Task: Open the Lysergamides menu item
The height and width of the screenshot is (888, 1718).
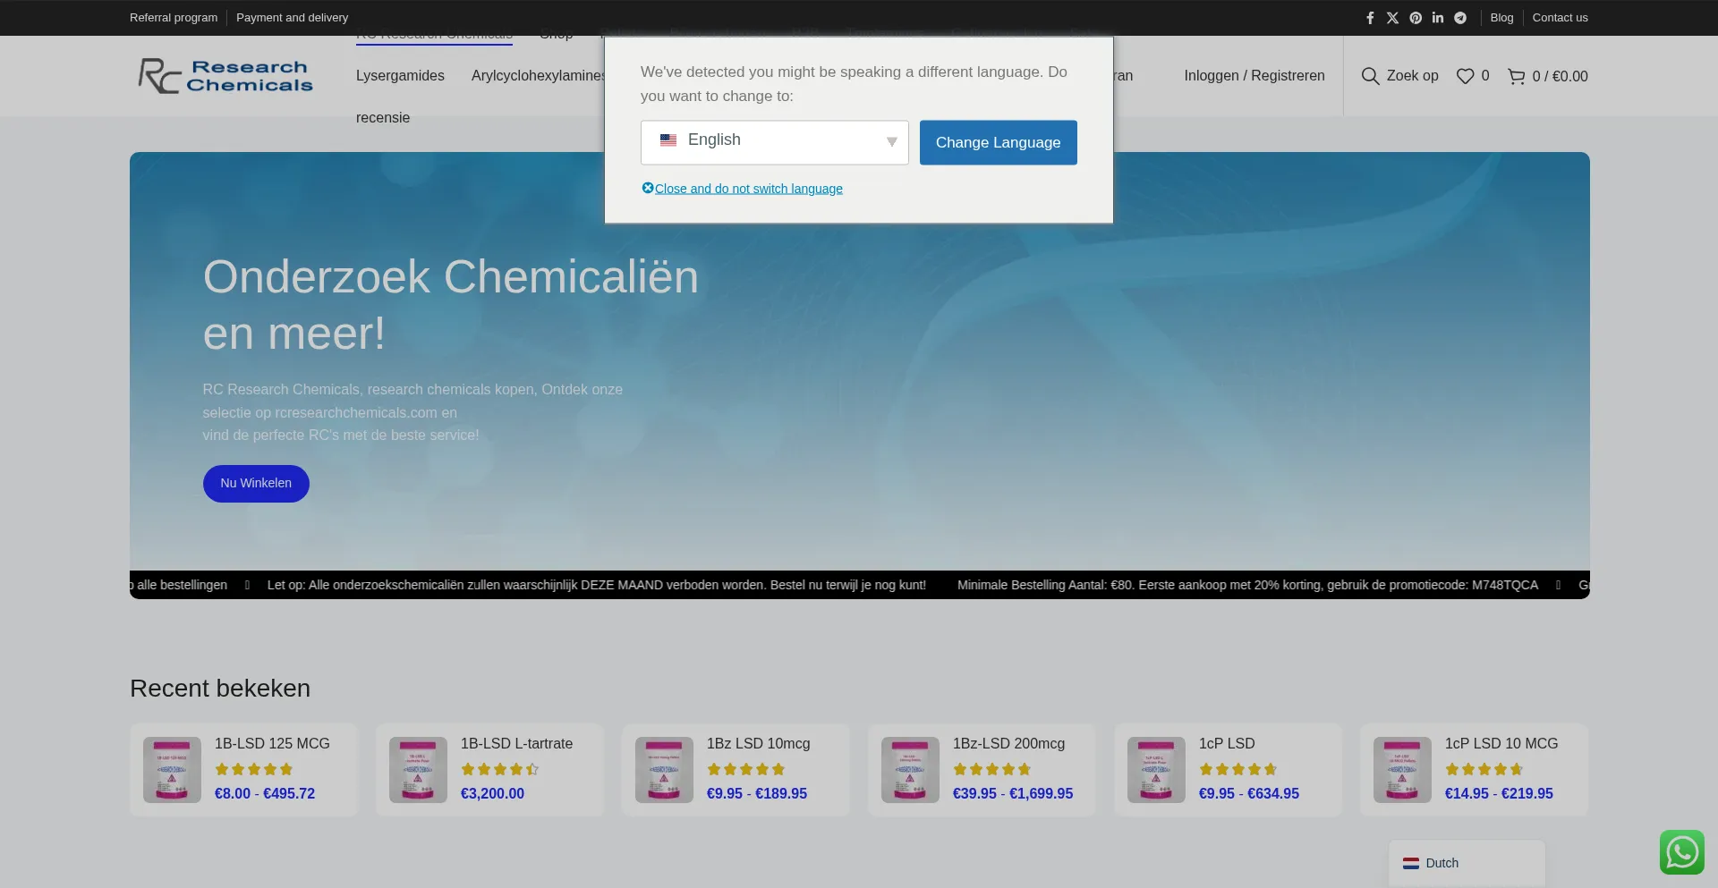Action: 400,76
